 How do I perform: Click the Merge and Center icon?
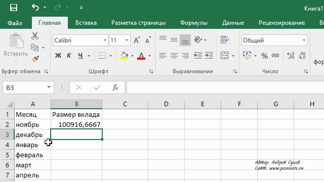click(224, 56)
